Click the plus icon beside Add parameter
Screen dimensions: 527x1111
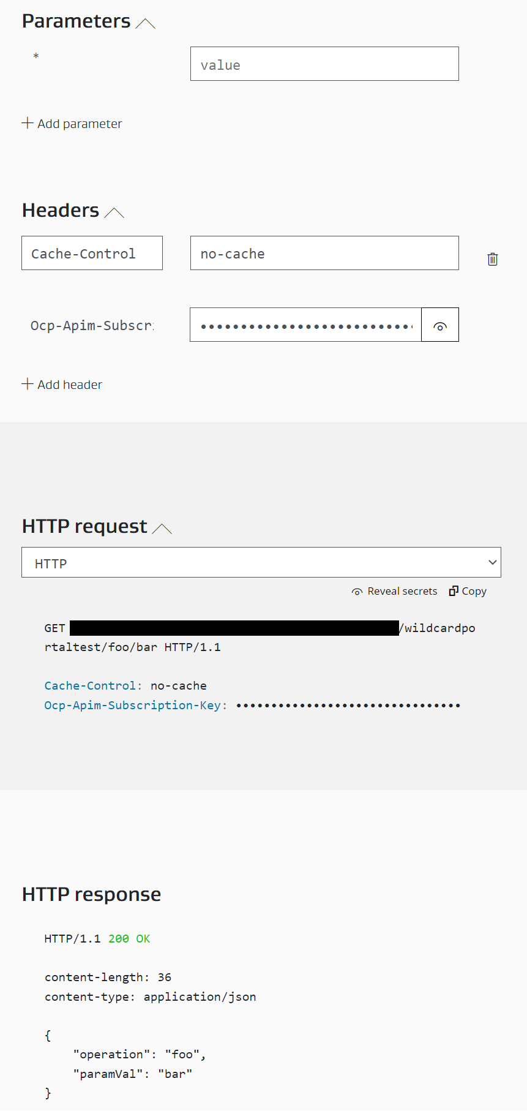coord(27,123)
